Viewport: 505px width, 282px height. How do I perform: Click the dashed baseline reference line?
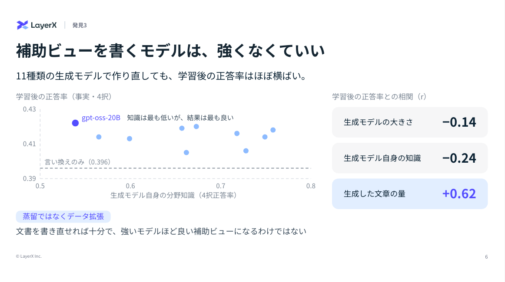pos(175,168)
